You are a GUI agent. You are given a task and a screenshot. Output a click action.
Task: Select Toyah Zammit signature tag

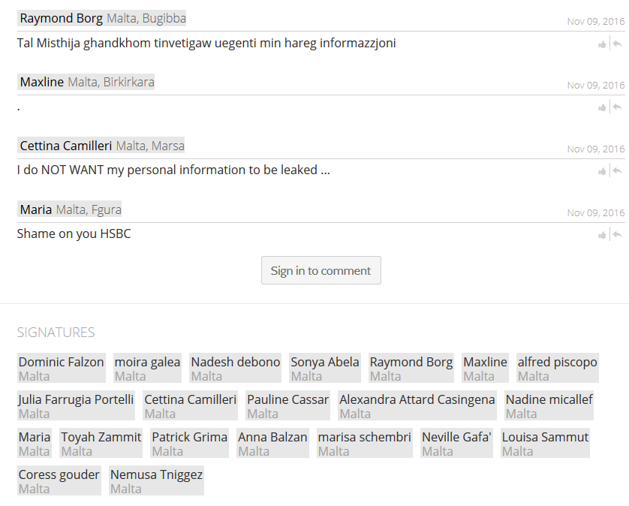click(101, 443)
